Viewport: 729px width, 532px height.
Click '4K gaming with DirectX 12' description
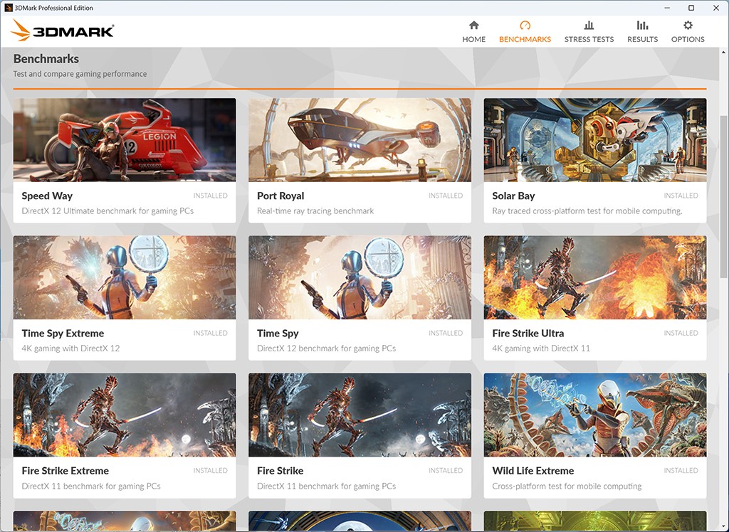coord(70,348)
